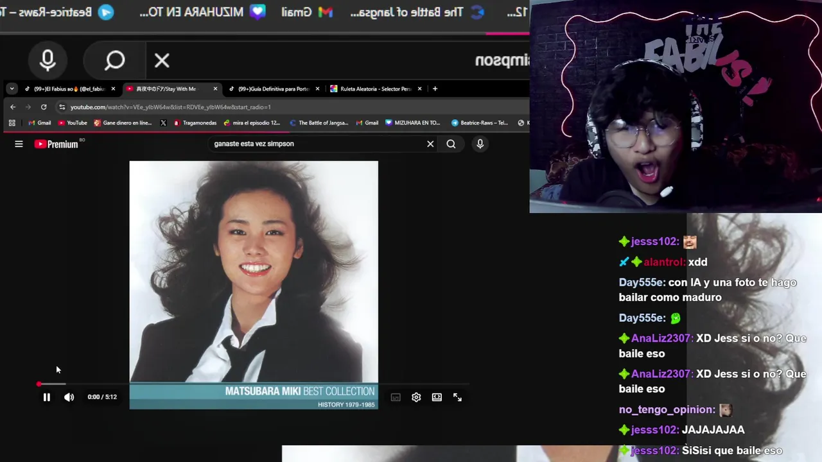This screenshot has width=822, height=462.
Task: Click the large X icon in mirrored top bar
Action: [x=162, y=61]
